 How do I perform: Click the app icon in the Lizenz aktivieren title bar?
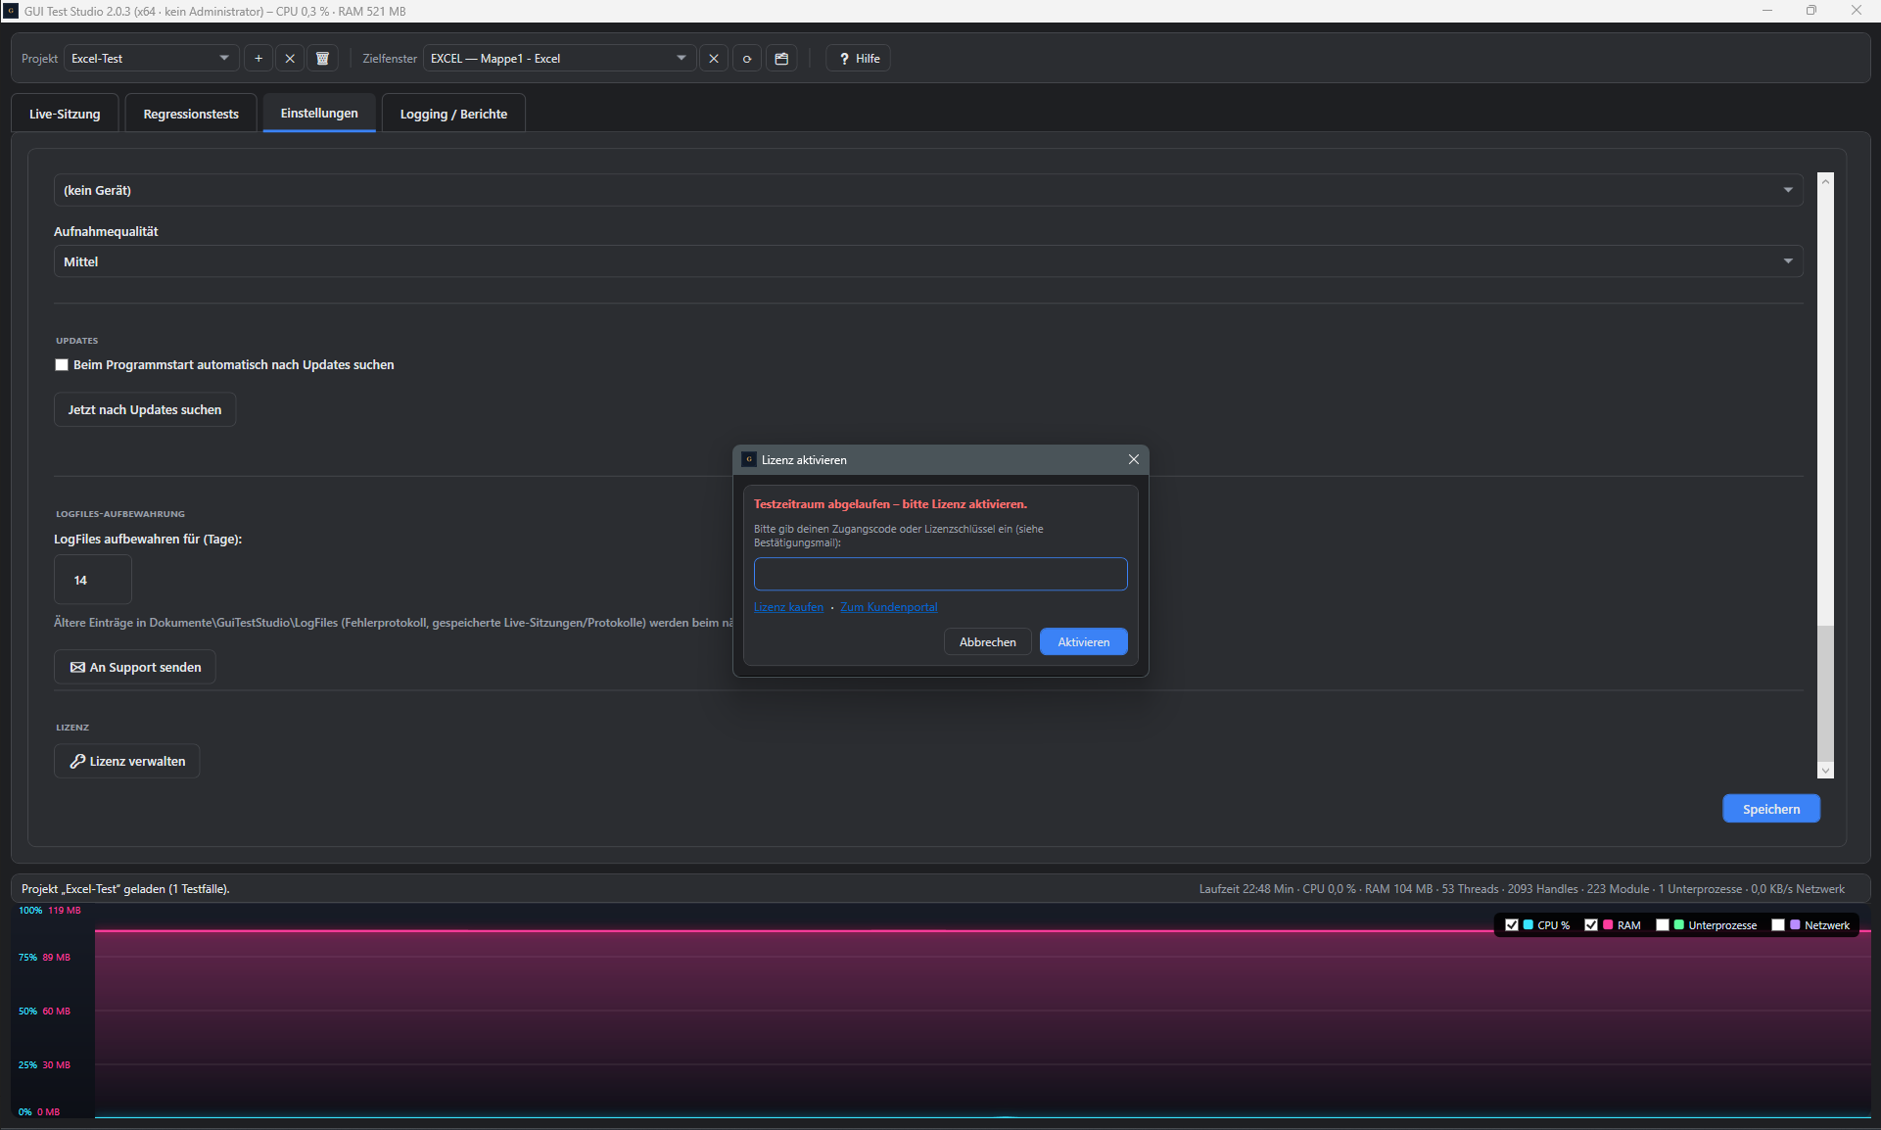click(x=749, y=459)
